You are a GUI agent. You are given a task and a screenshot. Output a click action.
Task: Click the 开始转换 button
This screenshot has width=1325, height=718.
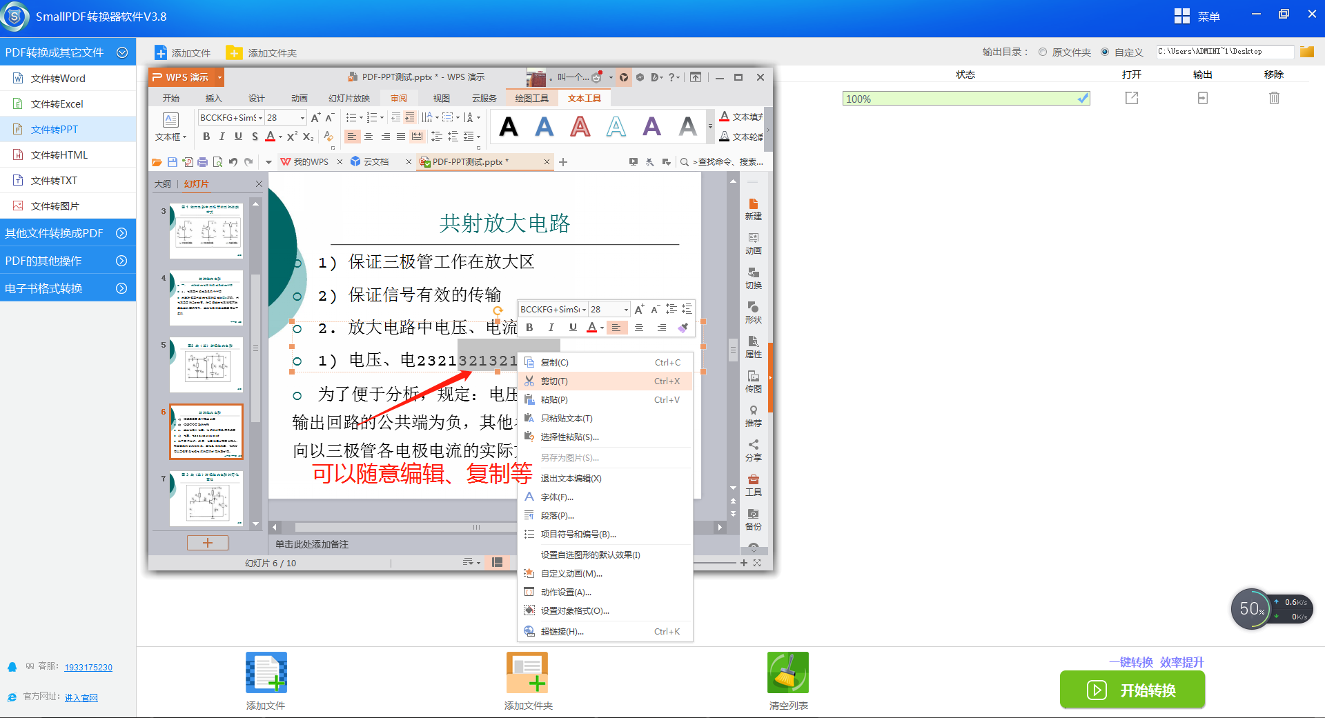1132,690
